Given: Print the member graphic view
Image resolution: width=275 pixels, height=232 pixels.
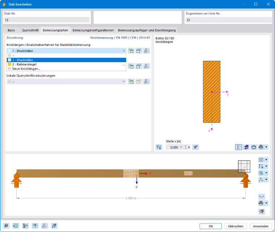Looking at the screenshot, I should [x=261, y=203].
